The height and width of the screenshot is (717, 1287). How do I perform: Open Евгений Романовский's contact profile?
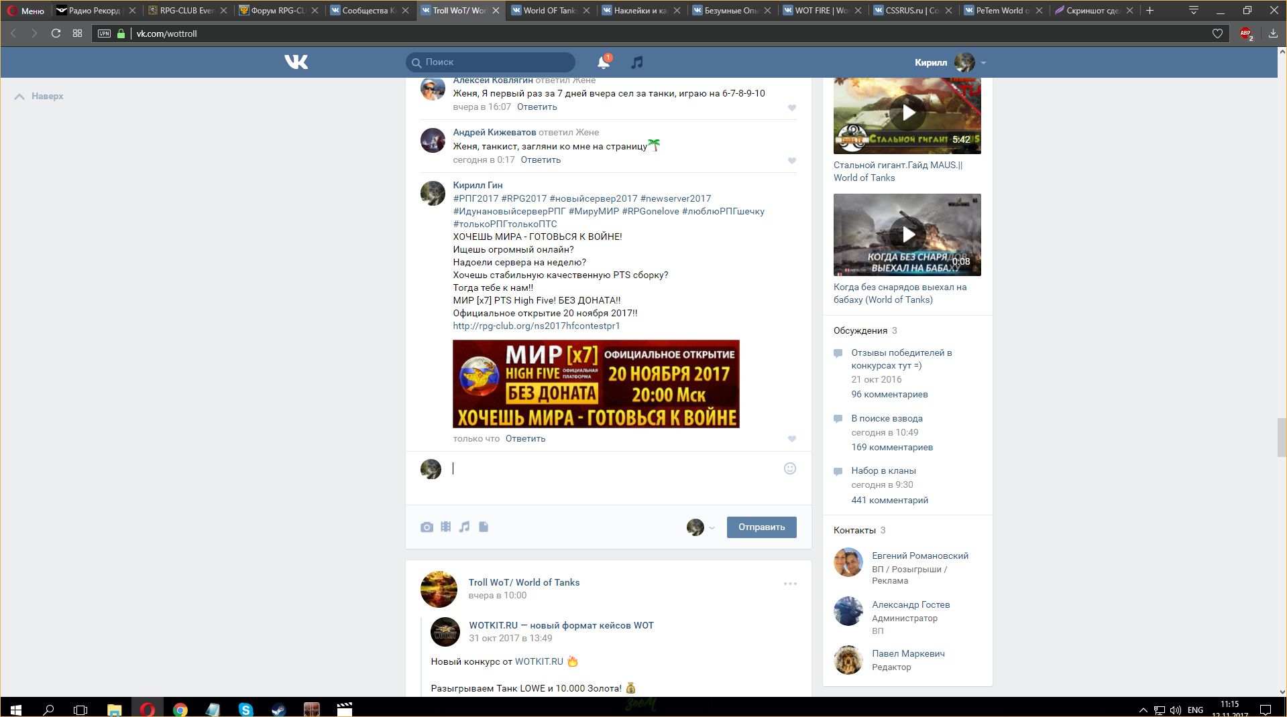[920, 556]
